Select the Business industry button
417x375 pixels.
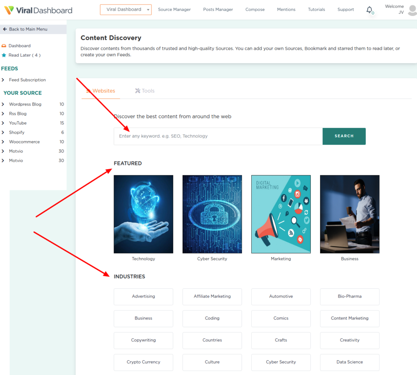coord(143,318)
